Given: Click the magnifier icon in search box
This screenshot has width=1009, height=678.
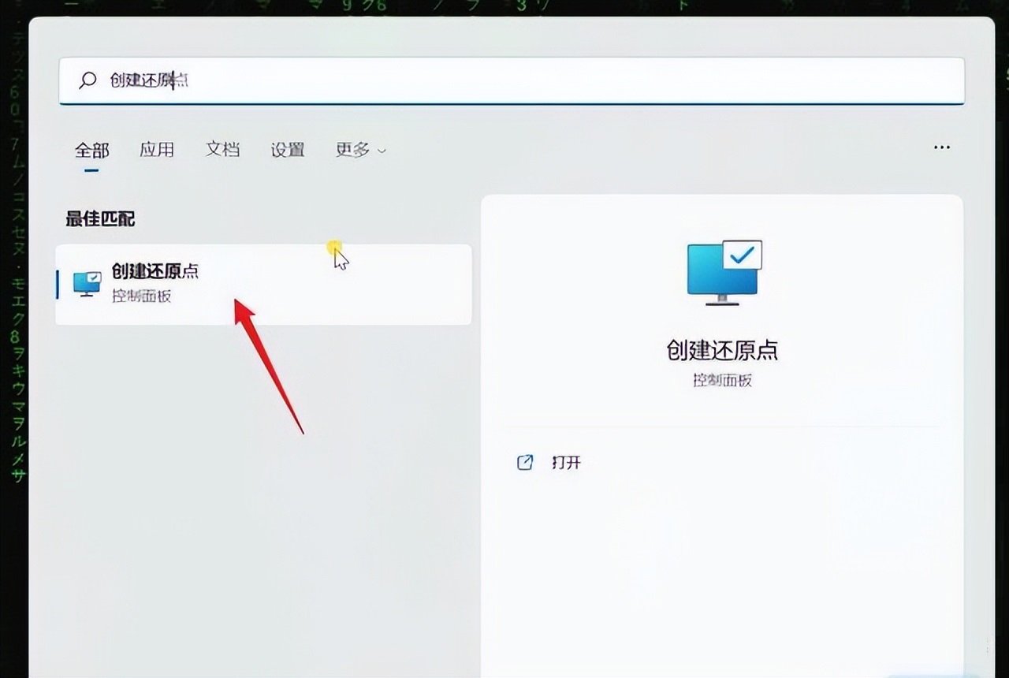Looking at the screenshot, I should coord(88,80).
